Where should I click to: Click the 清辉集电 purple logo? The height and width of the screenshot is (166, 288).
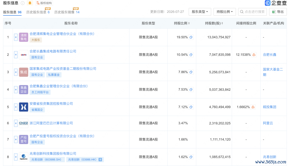23,37
